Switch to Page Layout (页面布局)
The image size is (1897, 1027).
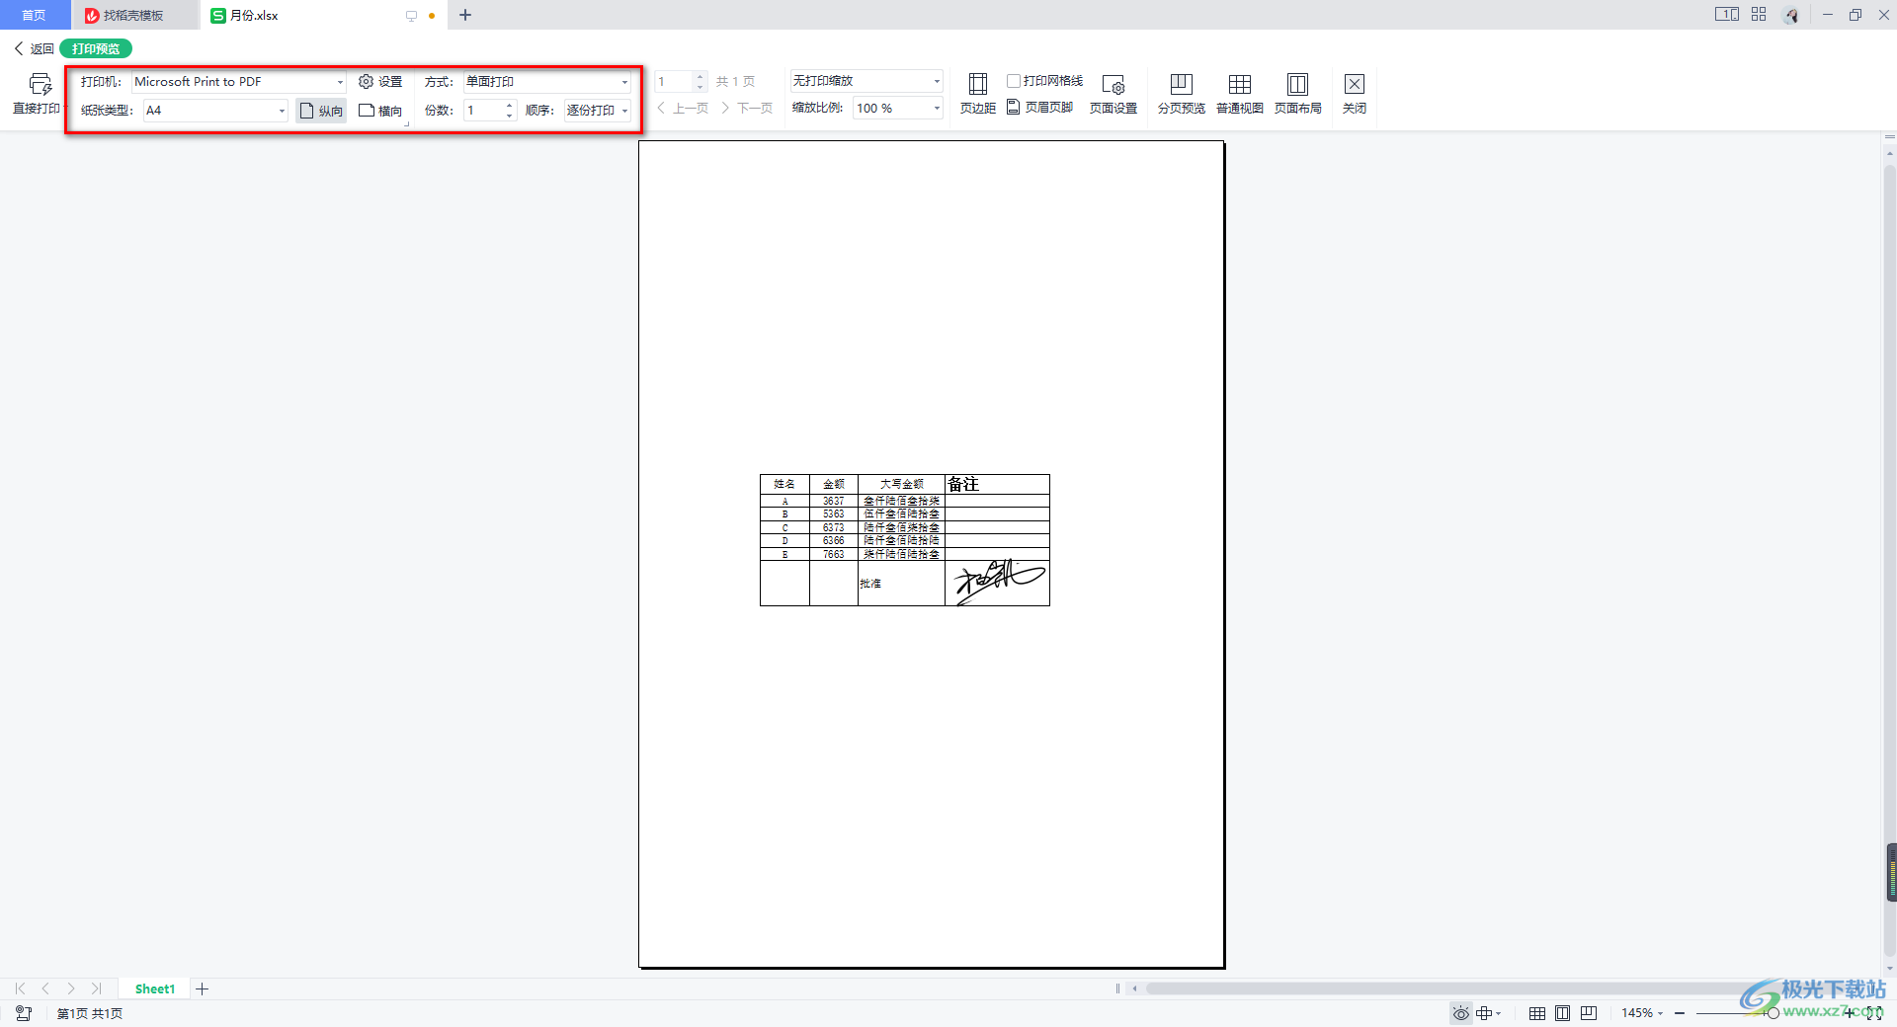pyautogui.click(x=1298, y=94)
